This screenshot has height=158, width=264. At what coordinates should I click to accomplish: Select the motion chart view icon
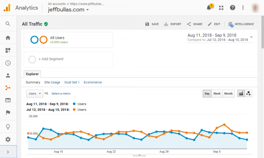click(248, 93)
